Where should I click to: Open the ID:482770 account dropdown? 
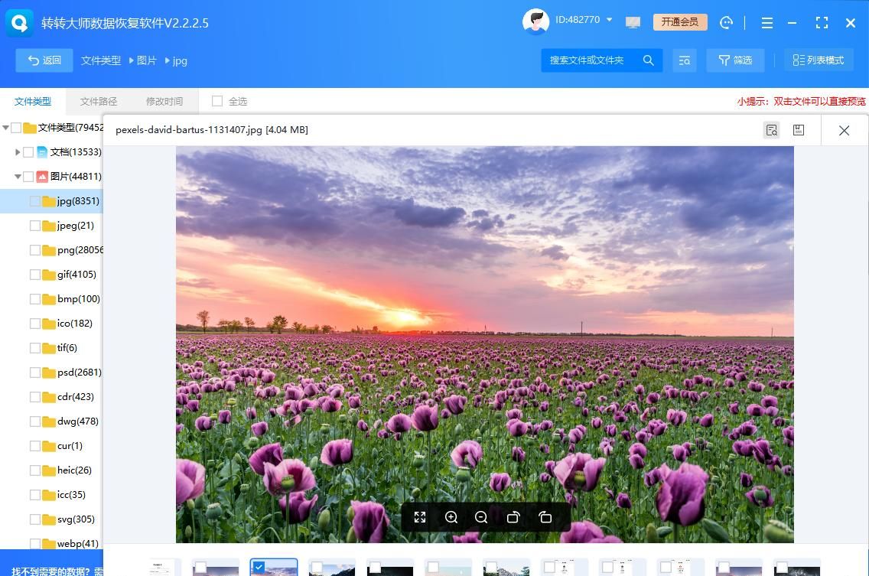tap(610, 20)
